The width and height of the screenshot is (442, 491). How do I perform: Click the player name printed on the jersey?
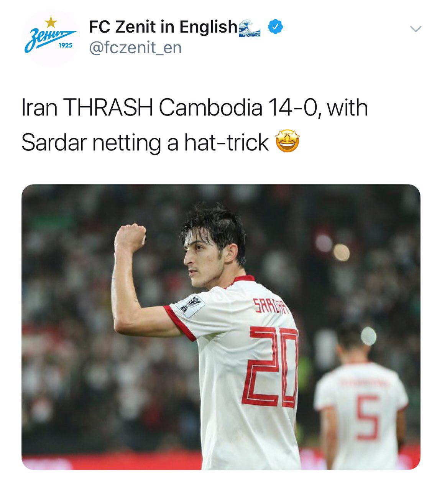(x=272, y=307)
